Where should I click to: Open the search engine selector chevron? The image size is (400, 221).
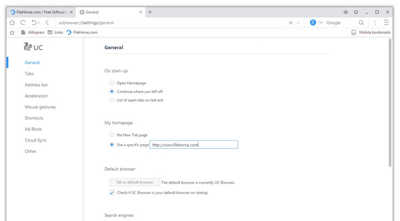(x=321, y=22)
